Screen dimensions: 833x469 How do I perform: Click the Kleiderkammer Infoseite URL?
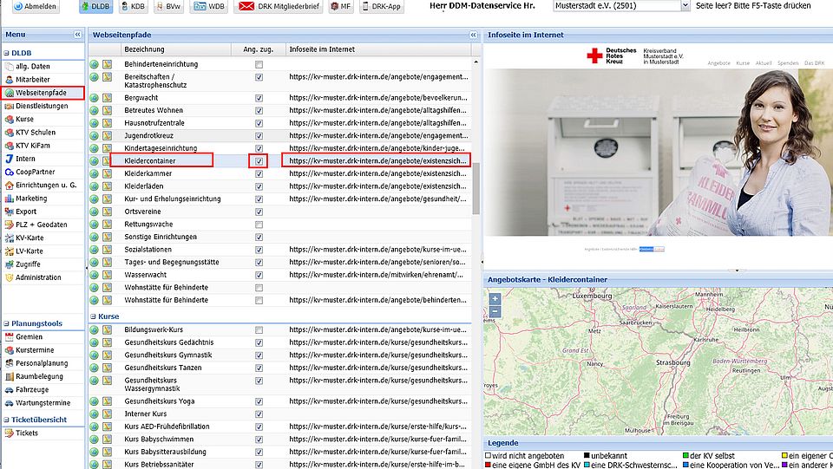[x=378, y=174]
